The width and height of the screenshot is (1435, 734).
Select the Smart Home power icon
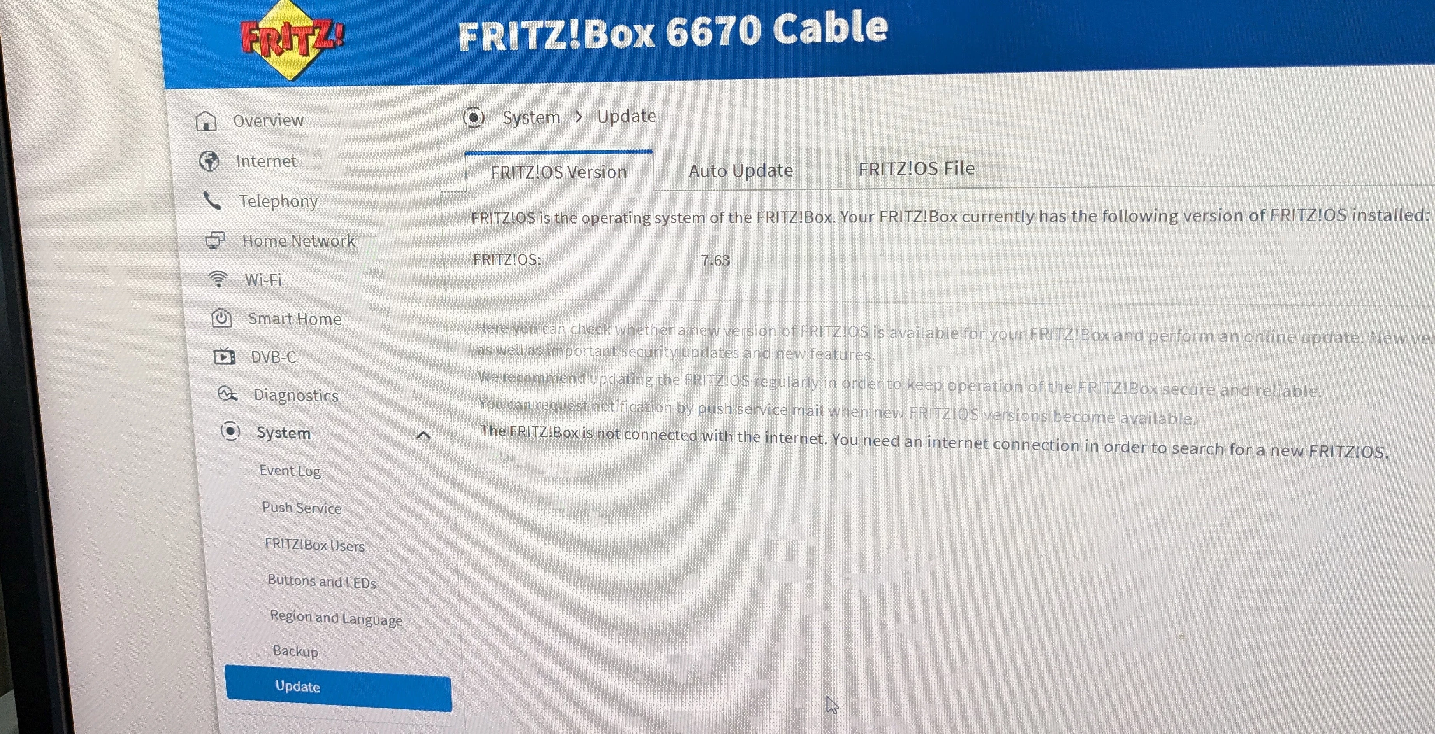click(222, 318)
